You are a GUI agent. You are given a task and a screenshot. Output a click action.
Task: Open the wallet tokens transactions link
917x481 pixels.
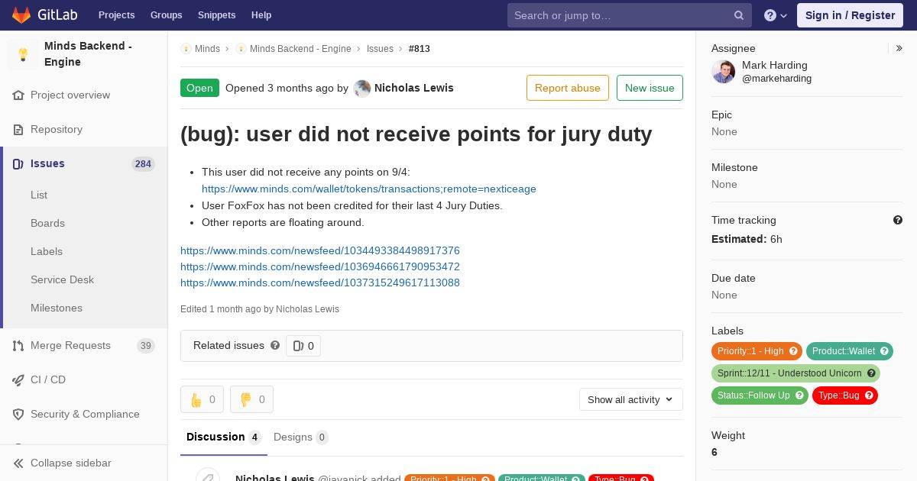tap(369, 189)
